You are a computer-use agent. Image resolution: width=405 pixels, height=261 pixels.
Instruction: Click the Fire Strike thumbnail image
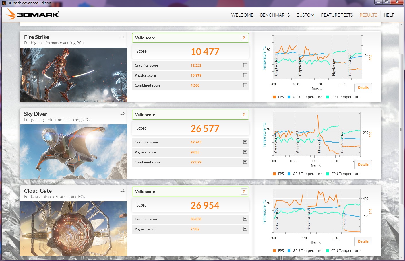pyautogui.click(x=73, y=75)
